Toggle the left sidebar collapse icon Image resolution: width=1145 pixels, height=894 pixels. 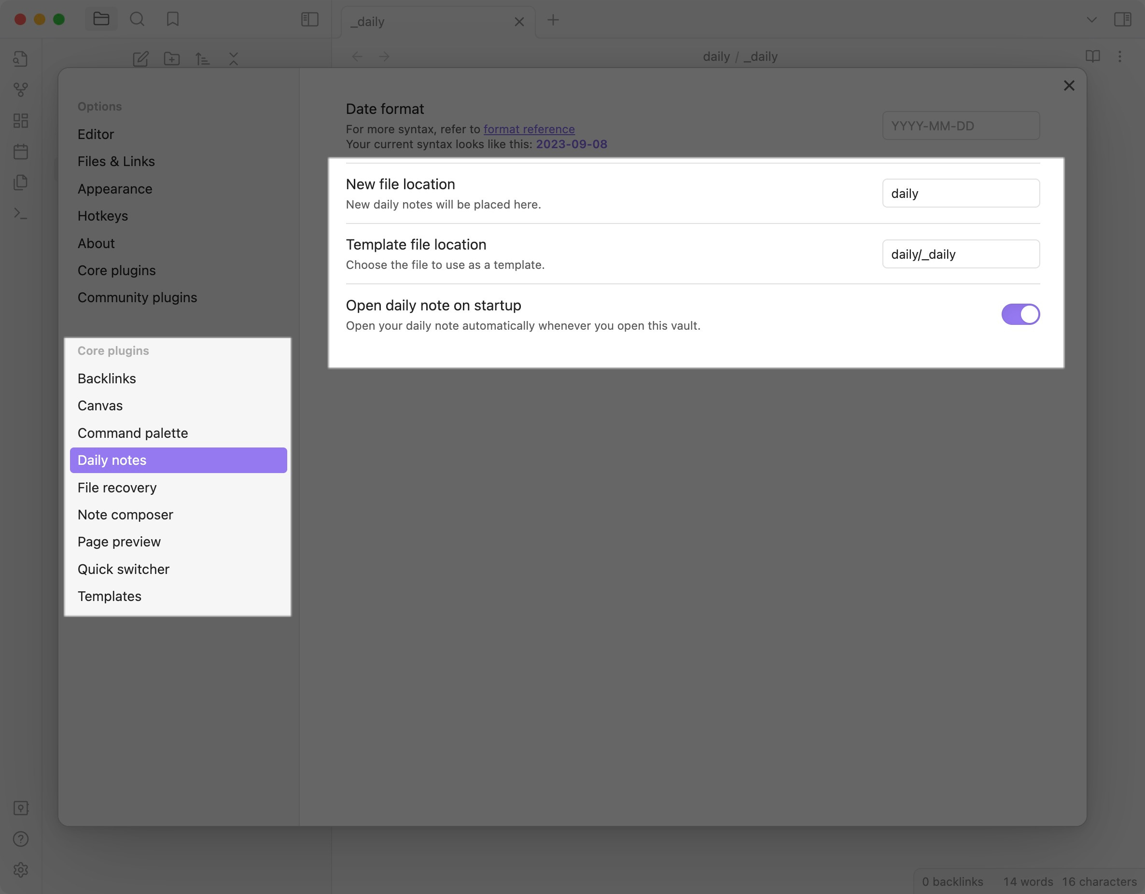(x=309, y=19)
